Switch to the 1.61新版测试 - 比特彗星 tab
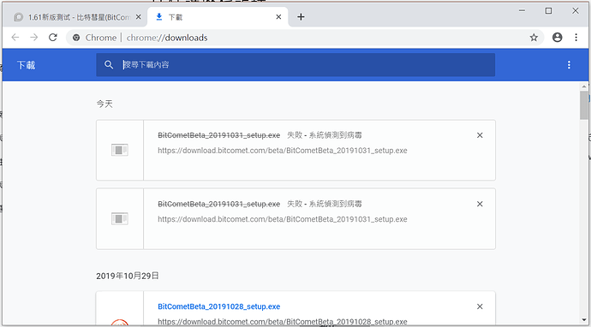The width and height of the screenshot is (591, 327). pos(75,17)
